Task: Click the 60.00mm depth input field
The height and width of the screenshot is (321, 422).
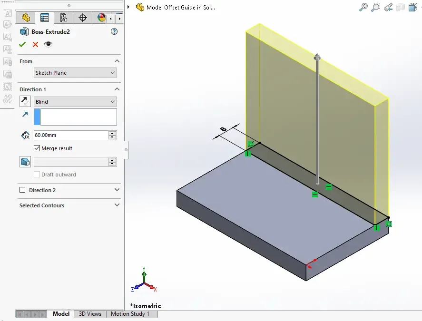Action: (70, 135)
